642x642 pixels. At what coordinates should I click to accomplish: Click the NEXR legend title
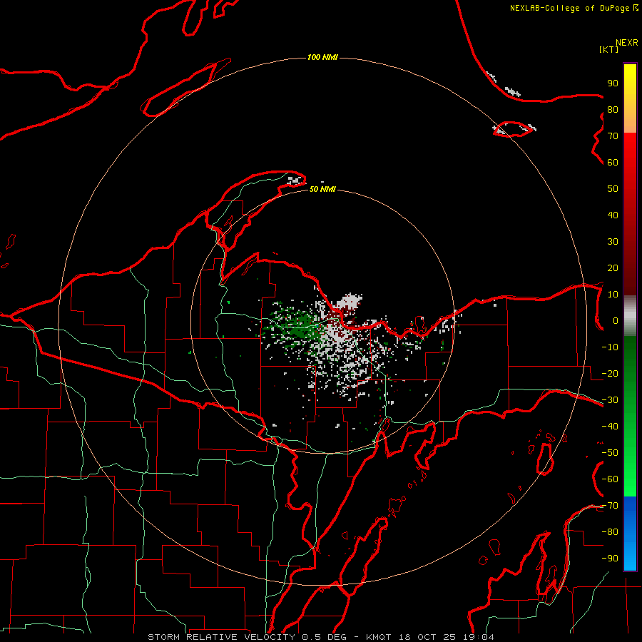coord(626,43)
